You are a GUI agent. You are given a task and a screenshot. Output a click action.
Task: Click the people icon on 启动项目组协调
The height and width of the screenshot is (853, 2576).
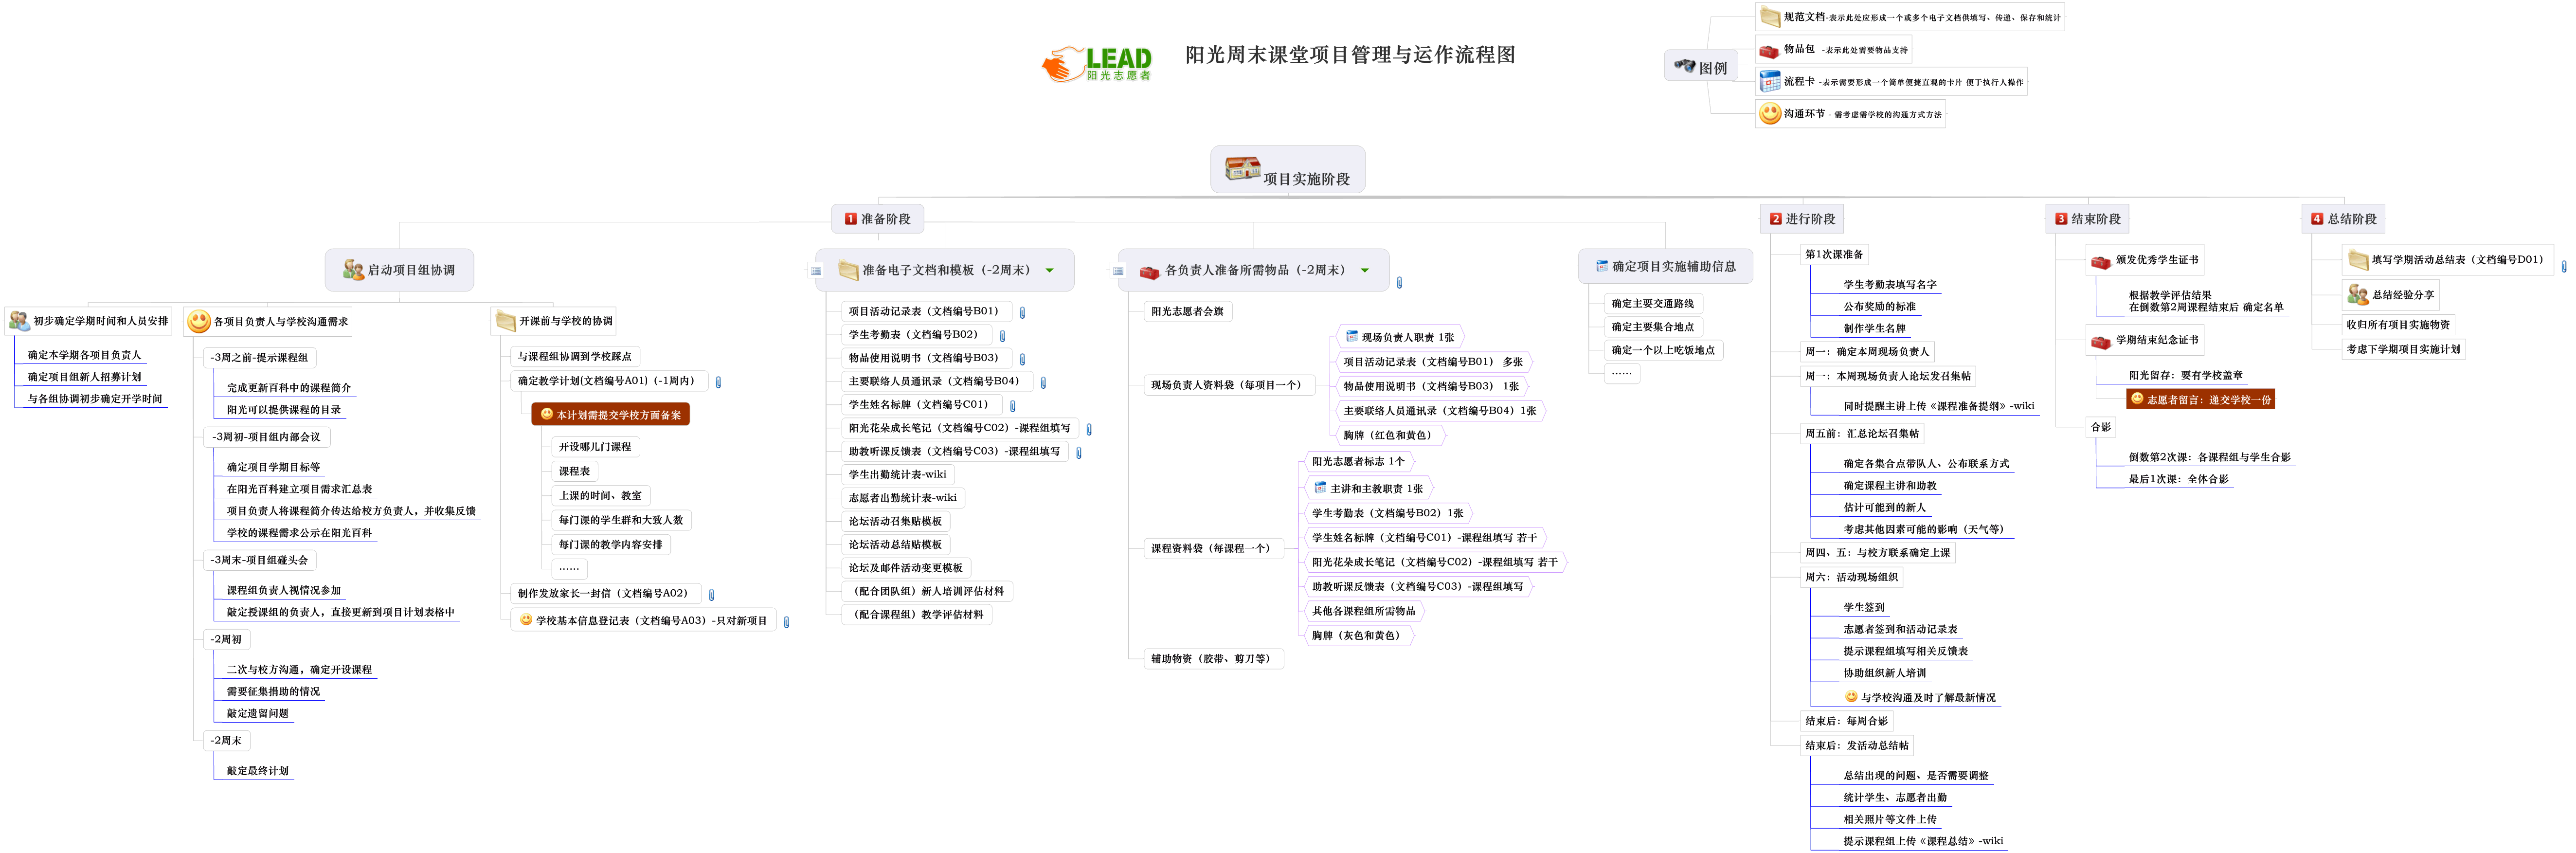click(353, 270)
